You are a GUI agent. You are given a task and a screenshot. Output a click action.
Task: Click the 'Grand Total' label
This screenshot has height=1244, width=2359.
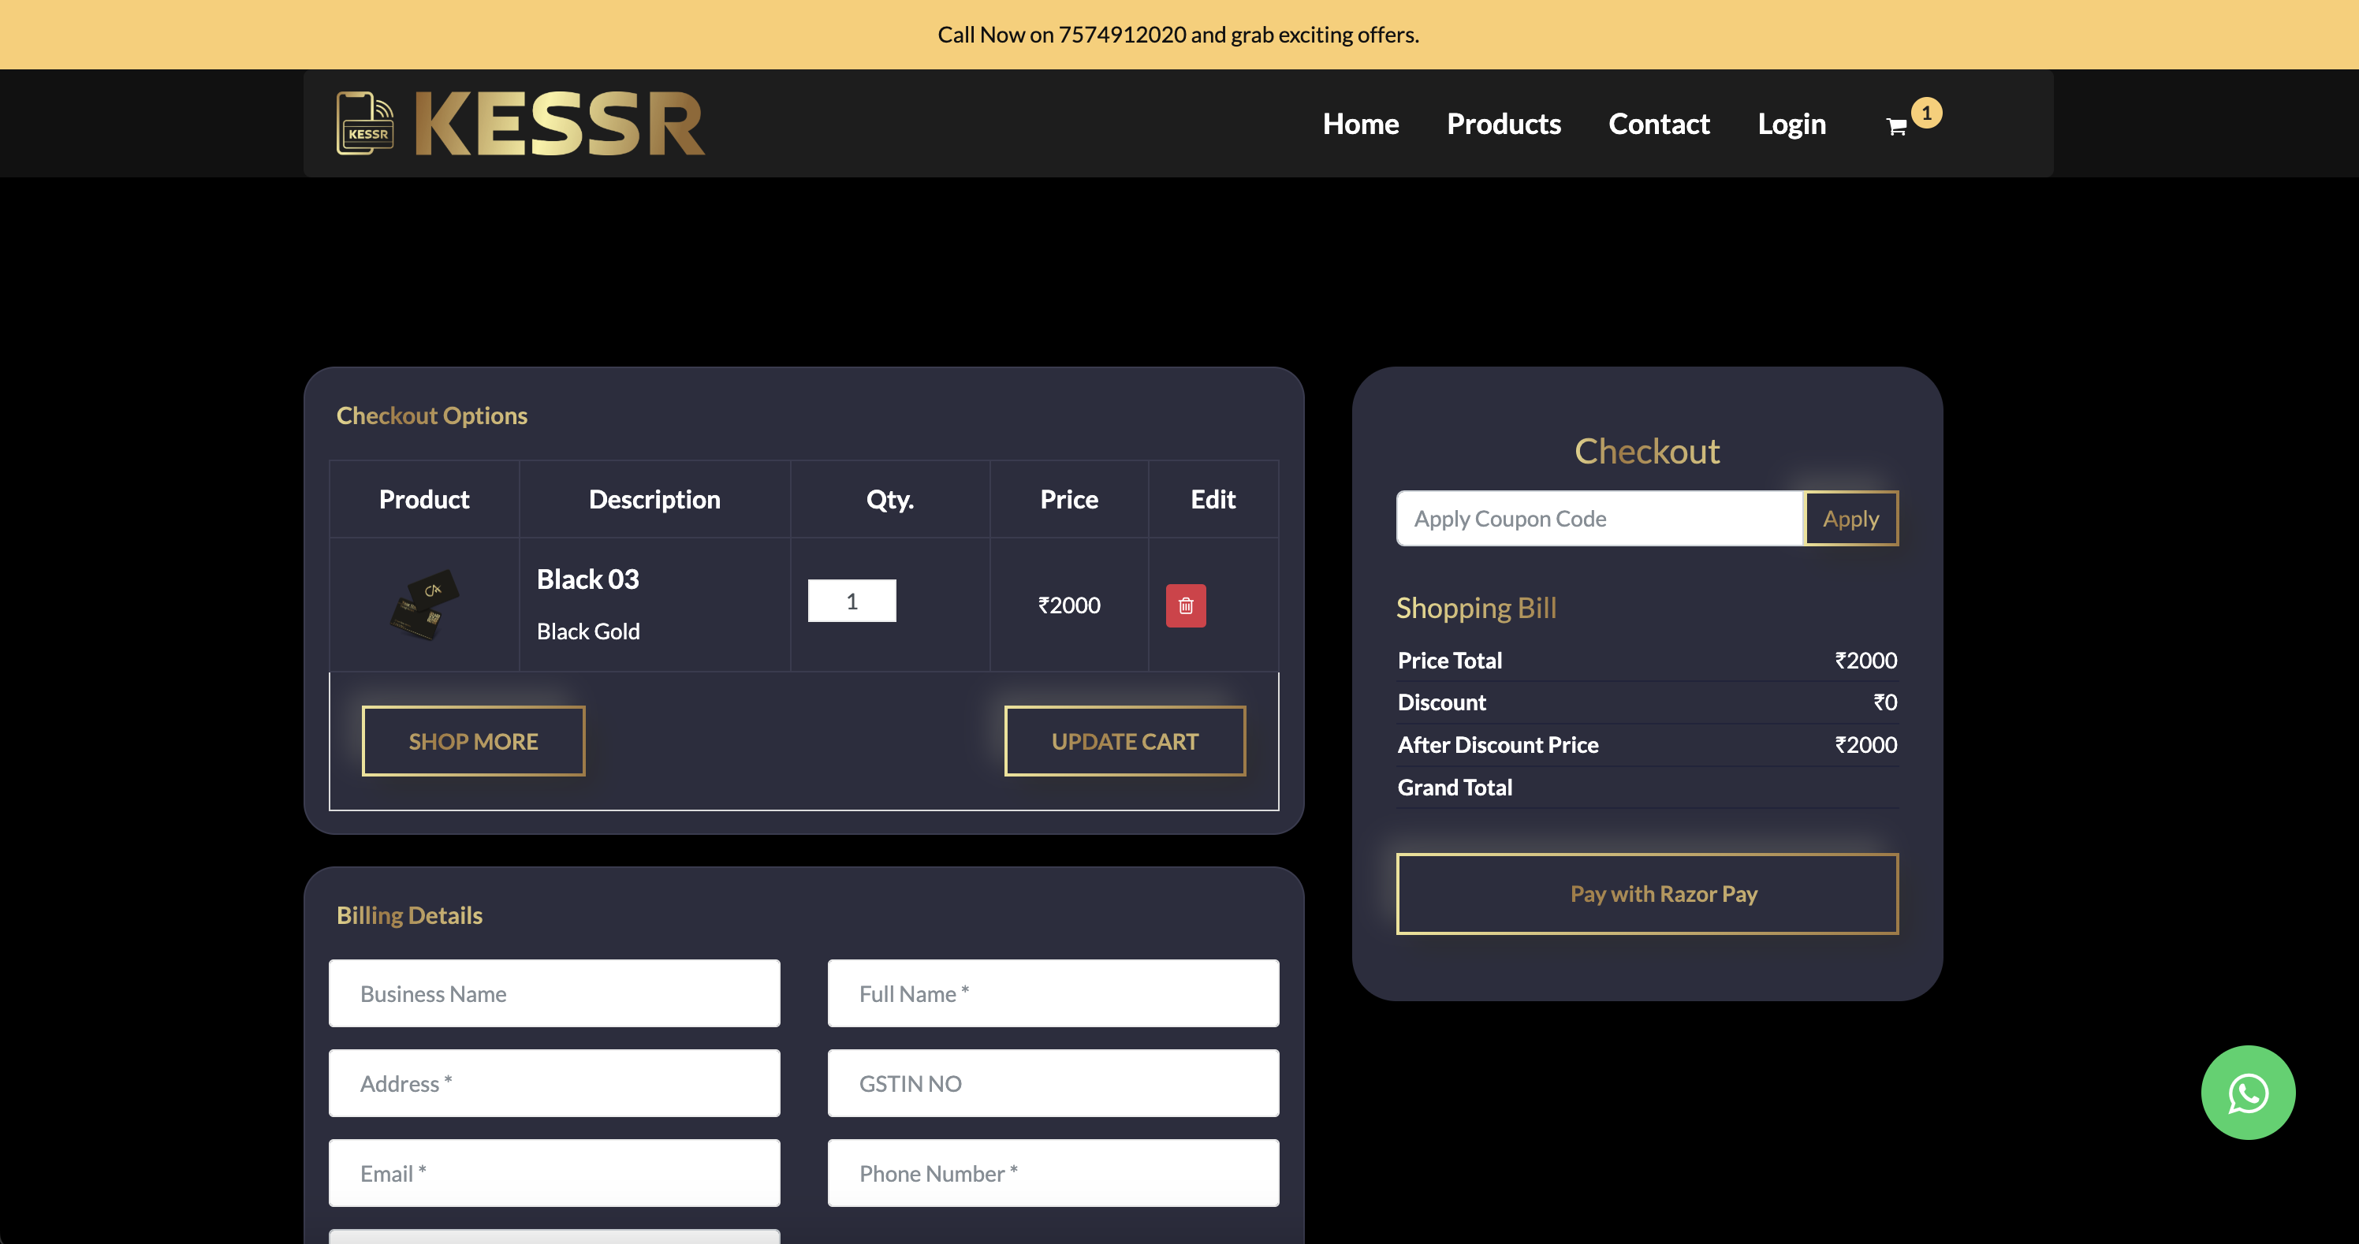pos(1454,788)
